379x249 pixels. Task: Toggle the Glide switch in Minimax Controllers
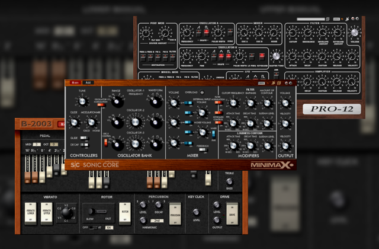point(84,138)
